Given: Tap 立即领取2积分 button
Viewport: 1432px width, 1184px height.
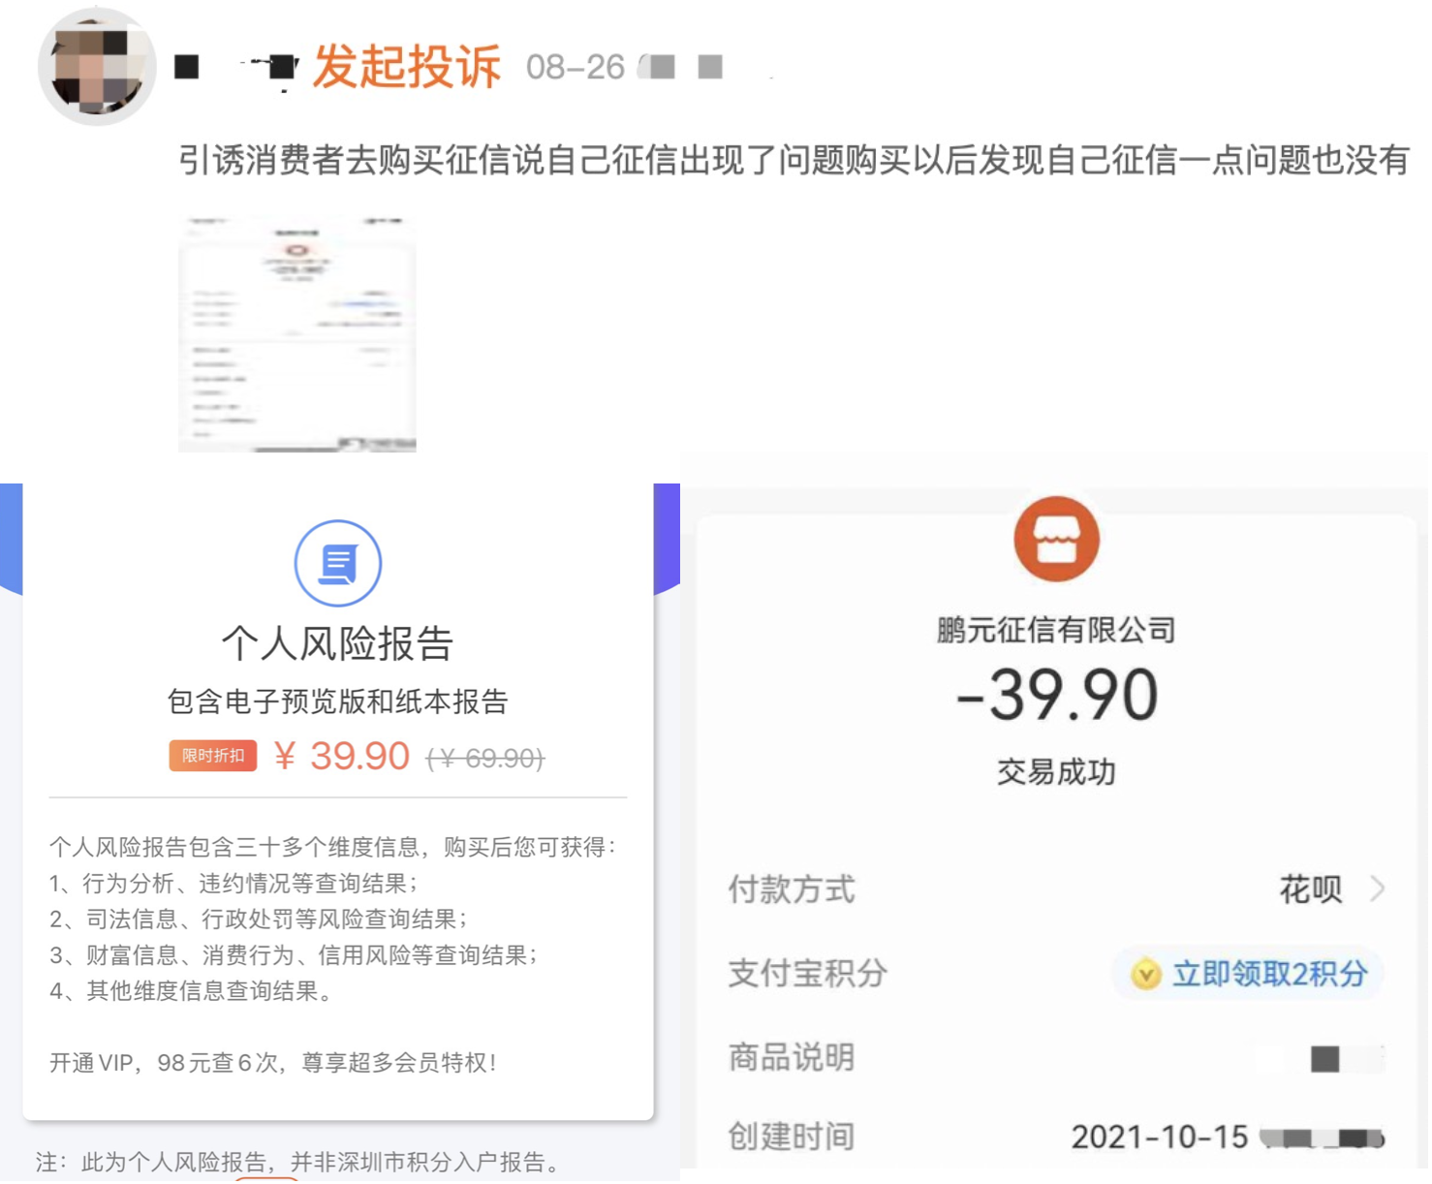Looking at the screenshot, I should 1268,973.
